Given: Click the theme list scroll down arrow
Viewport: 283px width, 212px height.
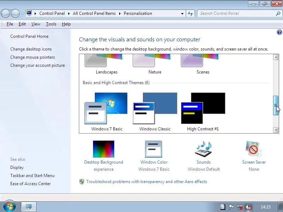Looking at the screenshot, I should [x=276, y=130].
